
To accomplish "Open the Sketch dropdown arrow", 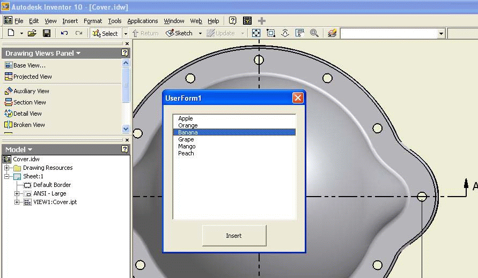I will coord(200,33).
